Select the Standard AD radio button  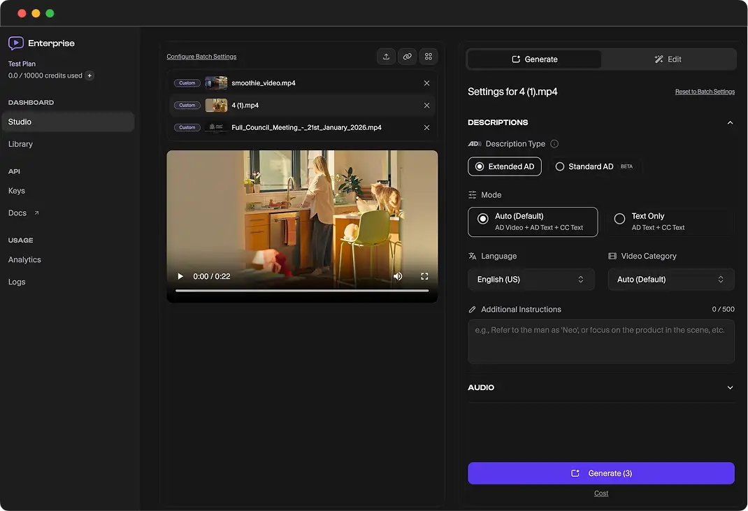click(x=559, y=166)
